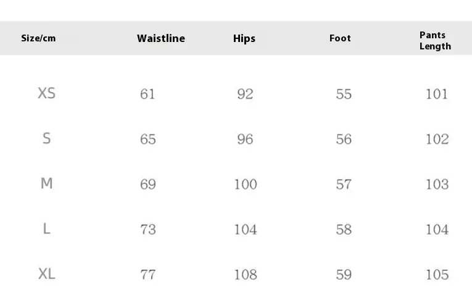Click waistline value 61 for XS
This screenshot has width=472, height=297.
pos(147,94)
